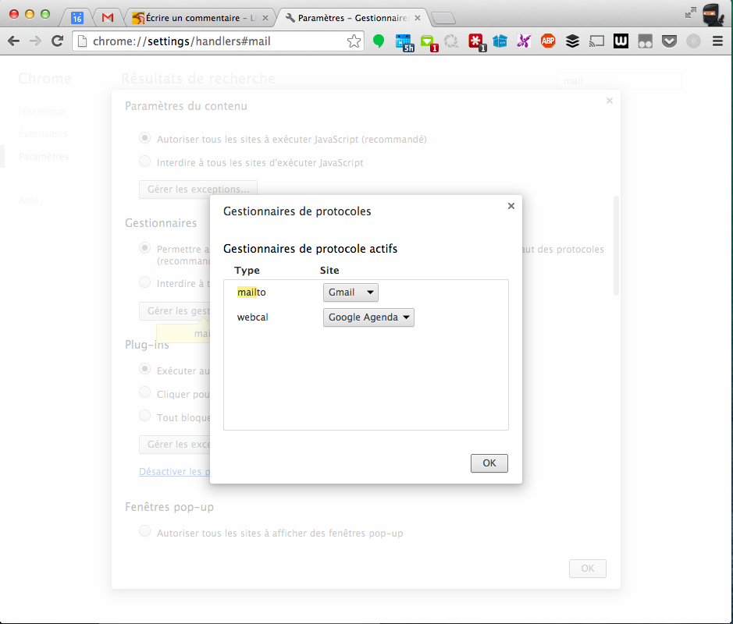Confirm protocol handlers with OK
733x624 pixels.
point(489,463)
